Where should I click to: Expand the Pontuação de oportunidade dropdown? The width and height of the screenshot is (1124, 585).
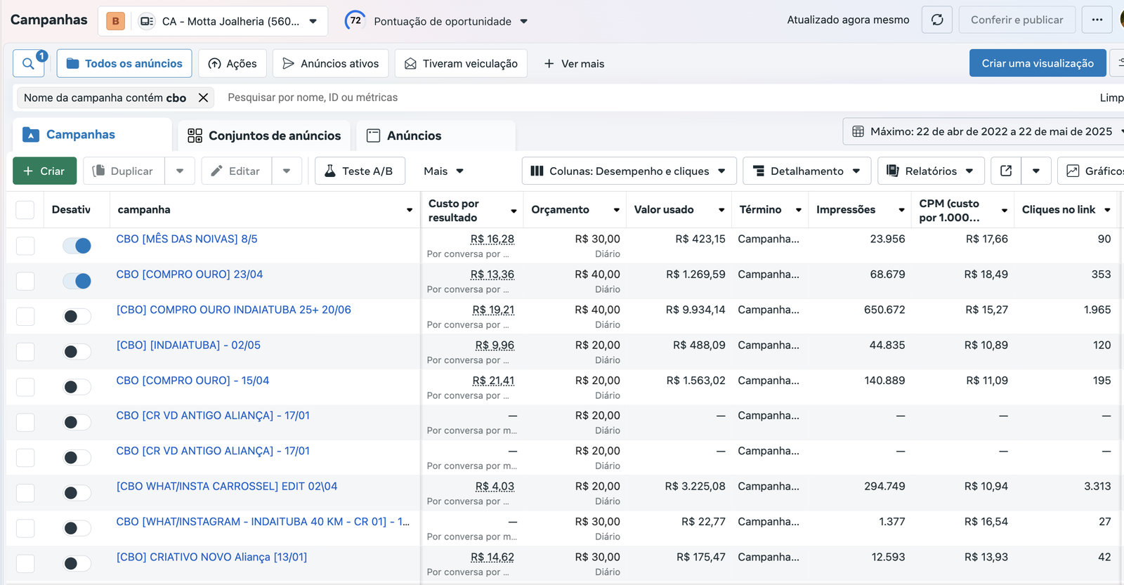[x=523, y=21]
